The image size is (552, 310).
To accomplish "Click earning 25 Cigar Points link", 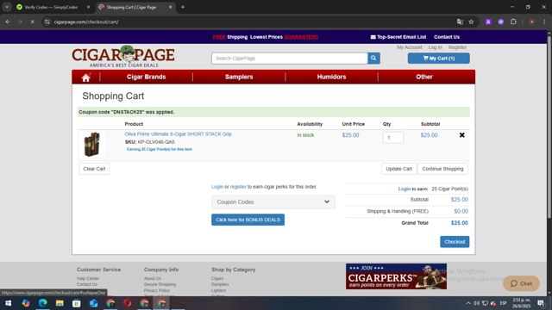I will coord(160,149).
